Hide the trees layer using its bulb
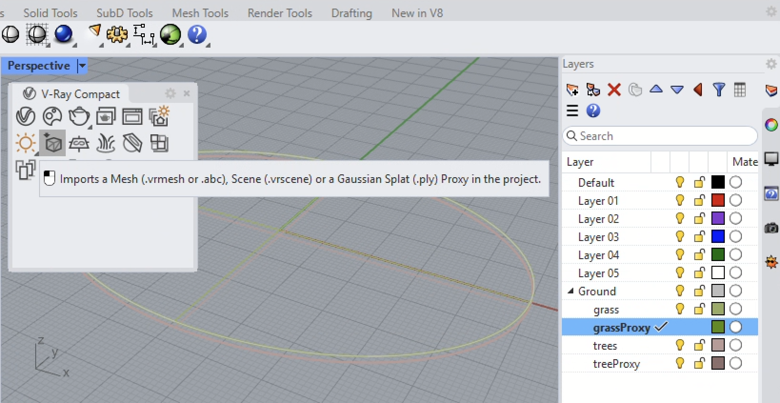The width and height of the screenshot is (780, 403). [680, 345]
